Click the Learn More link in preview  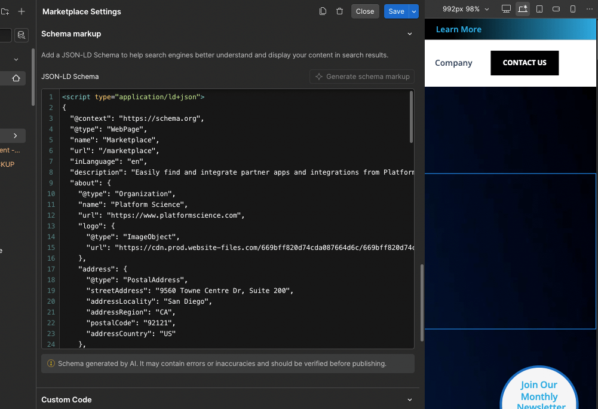point(458,29)
